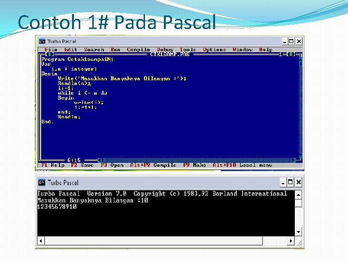The height and width of the screenshot is (261, 348).
Task: Click the output line '12345678910'
Action: 57,207
